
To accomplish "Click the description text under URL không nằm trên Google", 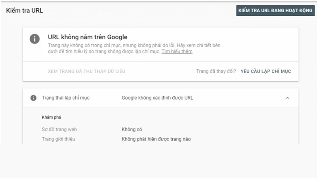I will 134,48.
